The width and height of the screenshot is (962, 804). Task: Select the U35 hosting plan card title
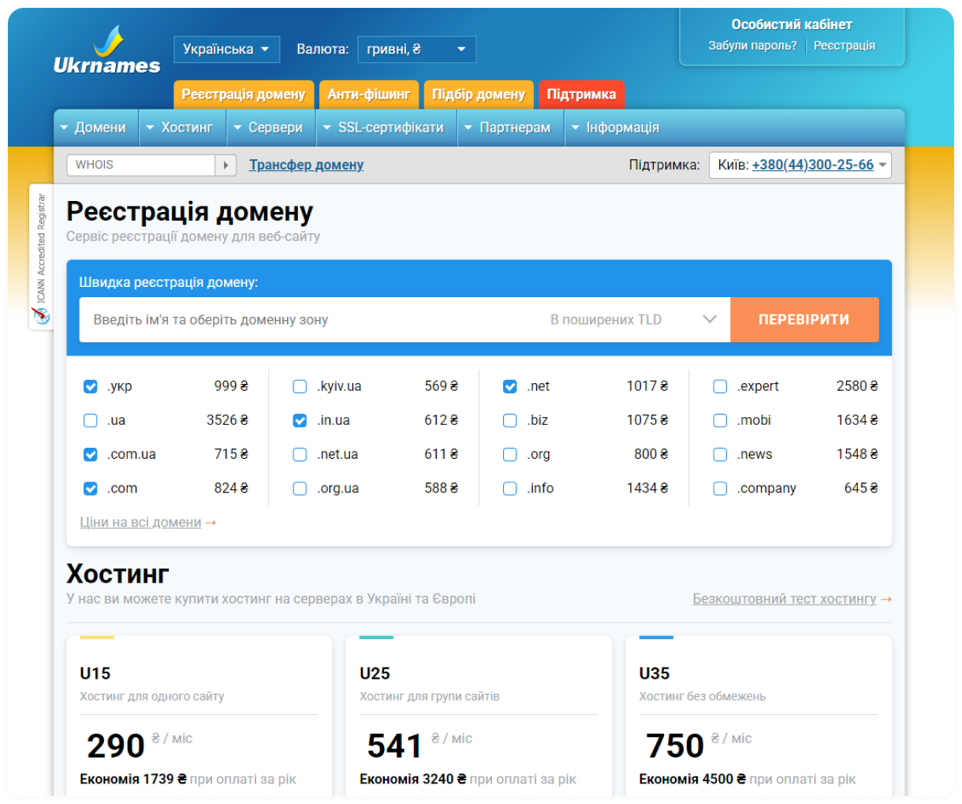pos(654,673)
